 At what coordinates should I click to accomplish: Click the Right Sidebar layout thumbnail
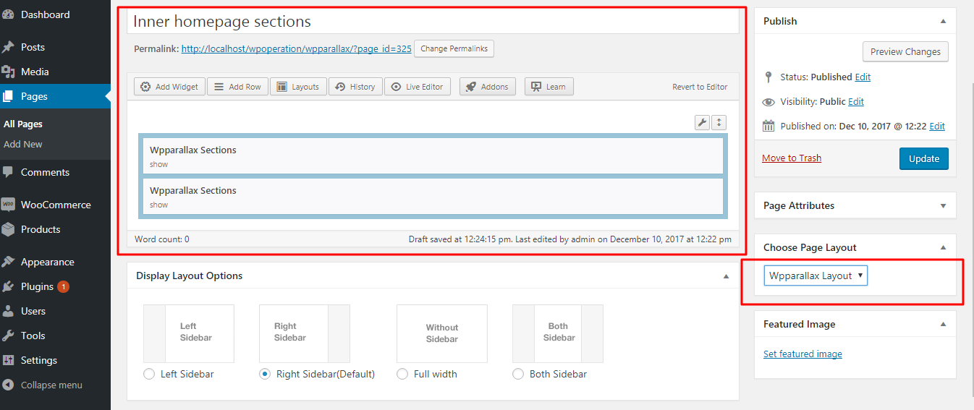304,333
